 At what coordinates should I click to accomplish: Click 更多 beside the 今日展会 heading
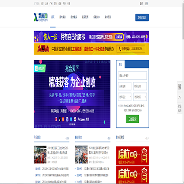point(67,139)
